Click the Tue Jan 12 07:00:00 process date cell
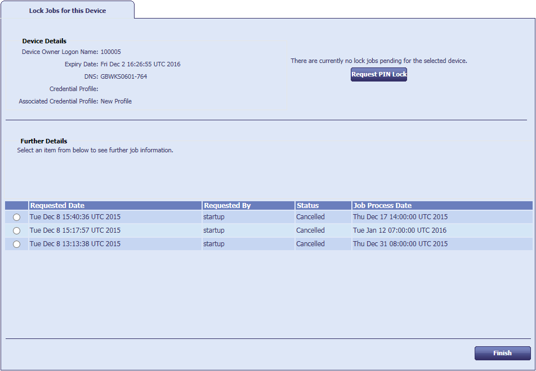Screen dimensions: 536x371 (x=400, y=230)
